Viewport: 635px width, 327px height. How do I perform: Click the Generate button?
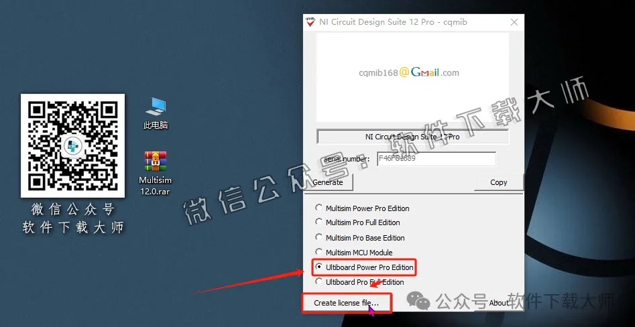pos(328,182)
